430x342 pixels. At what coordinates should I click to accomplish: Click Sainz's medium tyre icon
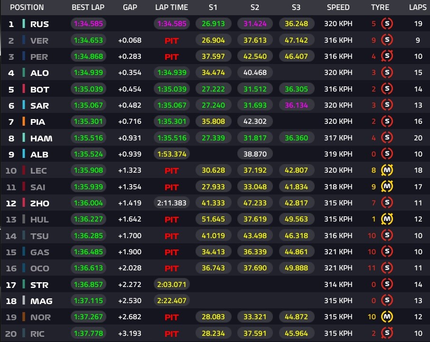(x=387, y=187)
